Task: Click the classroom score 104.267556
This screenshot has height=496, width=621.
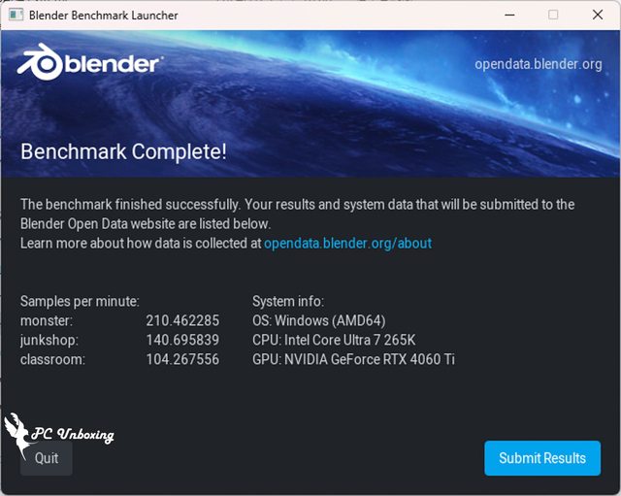Action: pyautogui.click(x=182, y=359)
